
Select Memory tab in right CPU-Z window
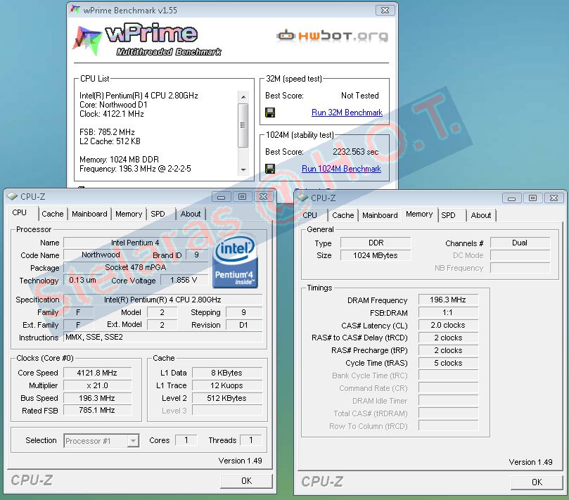[419, 214]
